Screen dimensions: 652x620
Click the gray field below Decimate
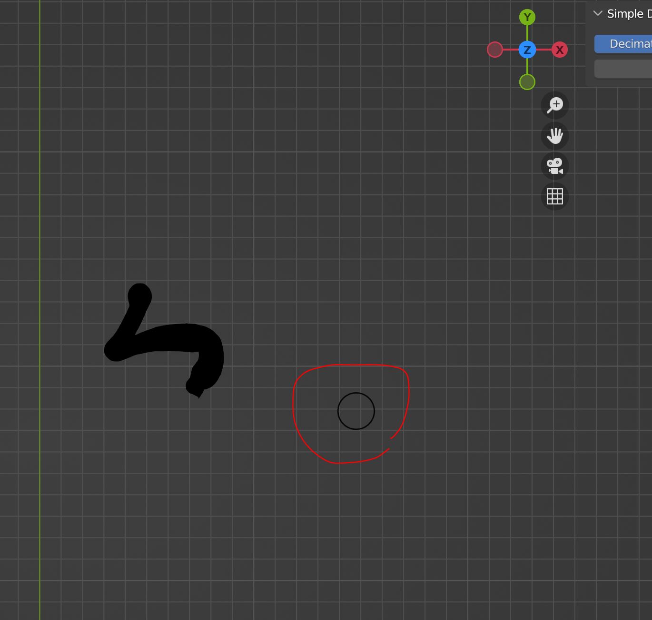pyautogui.click(x=623, y=69)
